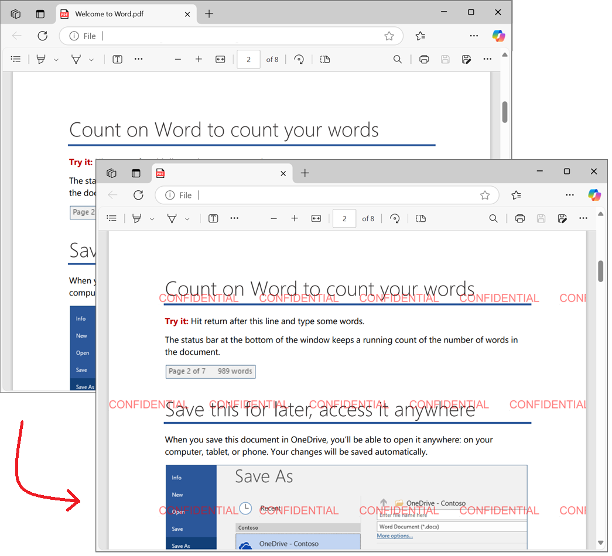Select the Erase annotation tool
The height and width of the screenshot is (556, 612).
click(172, 218)
